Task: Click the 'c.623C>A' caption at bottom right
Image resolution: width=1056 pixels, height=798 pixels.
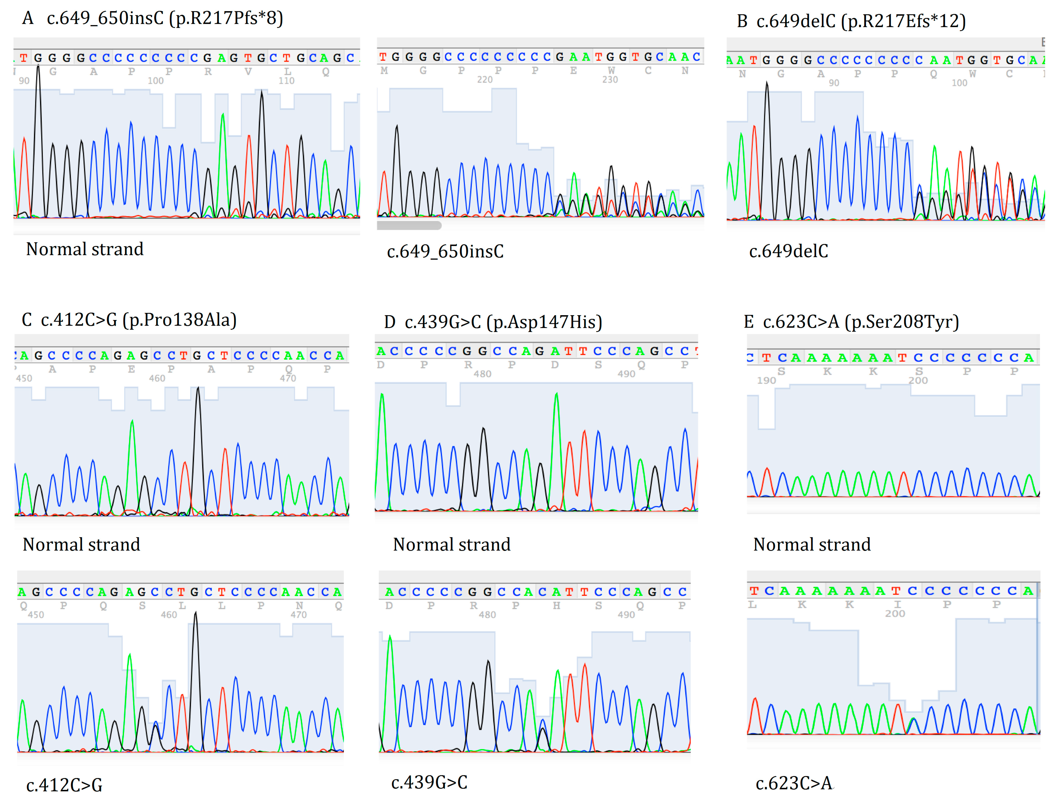Action: click(794, 783)
